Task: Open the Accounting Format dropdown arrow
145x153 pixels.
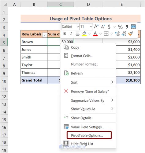Action: click(114, 27)
